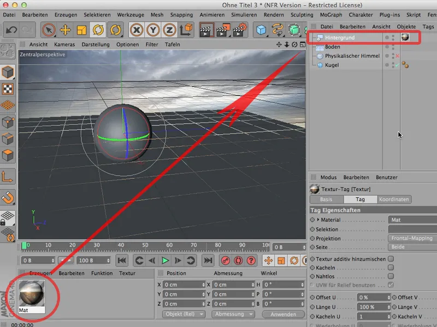Image resolution: width=437 pixels, height=327 pixels.
Task: Click the Anwenden button
Action: click(x=283, y=314)
